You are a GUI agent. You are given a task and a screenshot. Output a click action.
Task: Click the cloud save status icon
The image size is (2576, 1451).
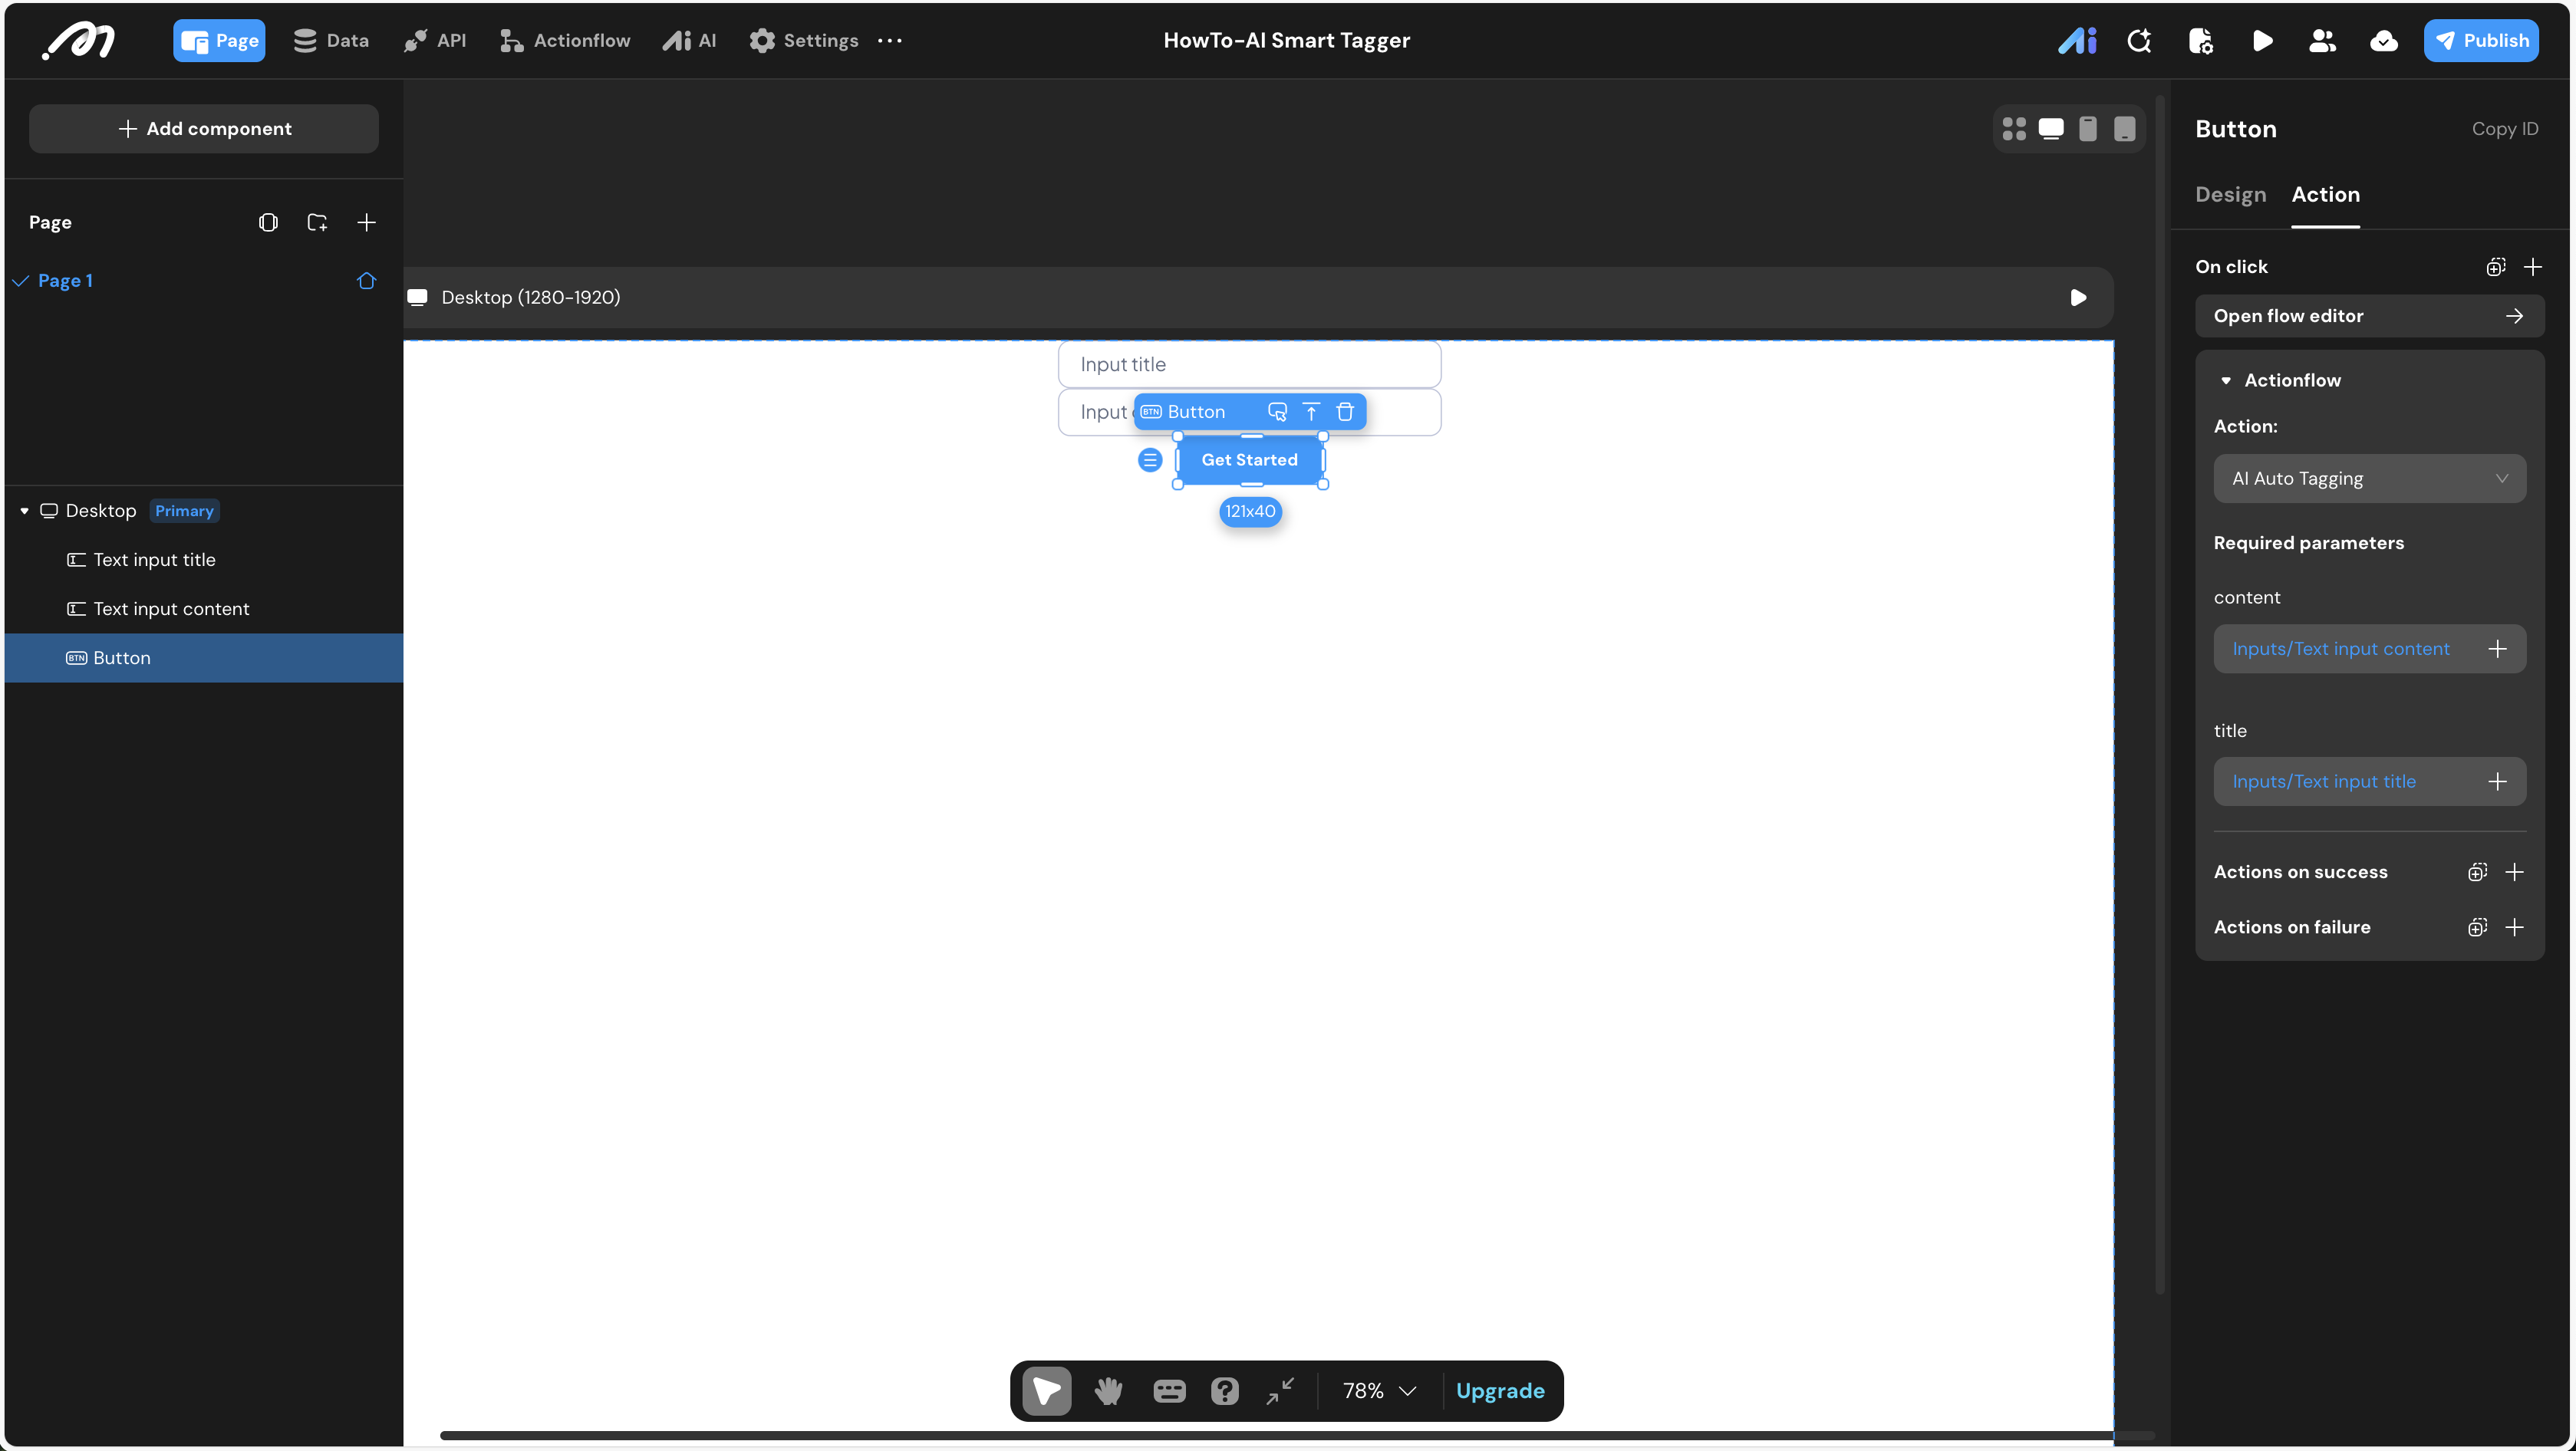tap(2383, 41)
